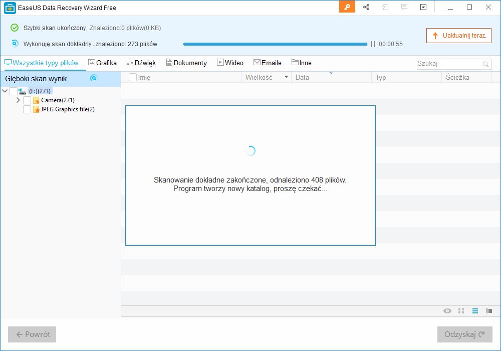The height and width of the screenshot is (351, 501).
Task: Switch to thumbnail grid view
Action: tap(461, 311)
